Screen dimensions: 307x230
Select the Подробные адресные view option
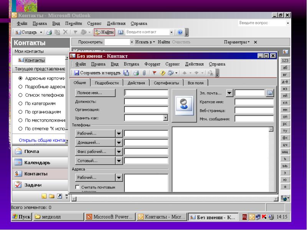pyautogui.click(x=20, y=87)
